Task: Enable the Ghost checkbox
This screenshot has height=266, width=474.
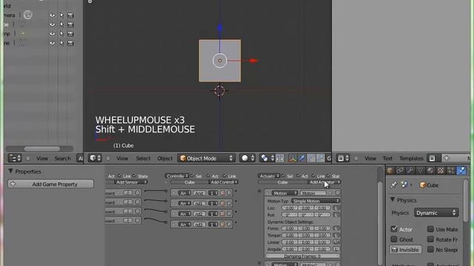Action: tap(394, 239)
